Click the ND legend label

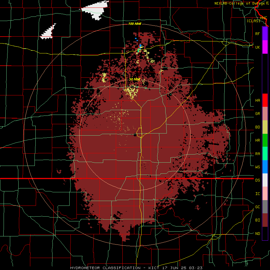click(257, 233)
